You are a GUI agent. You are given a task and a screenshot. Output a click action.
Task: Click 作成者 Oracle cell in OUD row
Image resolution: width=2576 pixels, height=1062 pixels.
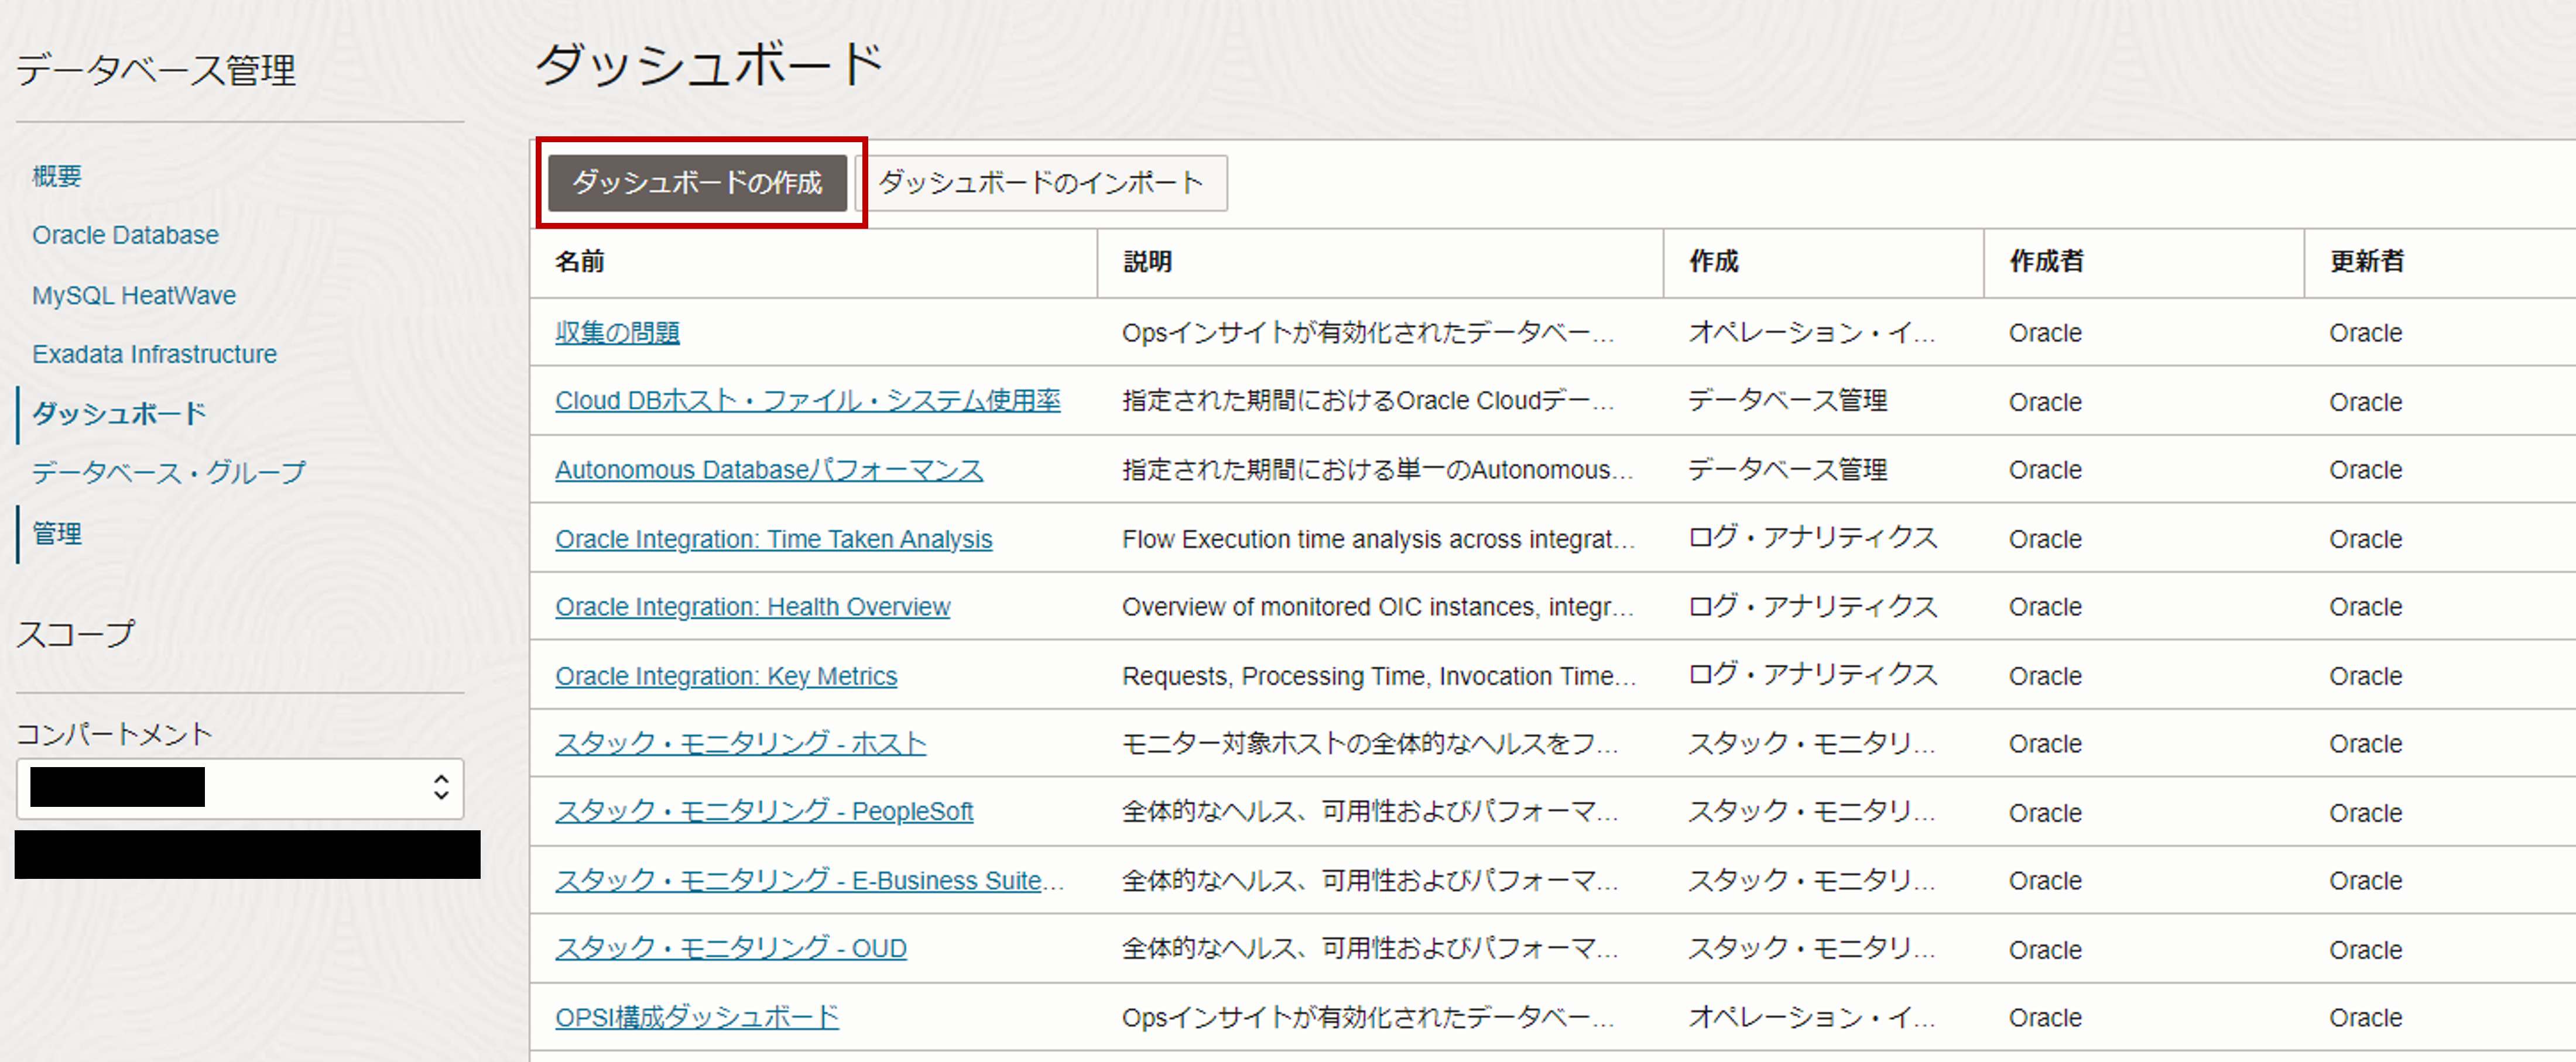2045,949
